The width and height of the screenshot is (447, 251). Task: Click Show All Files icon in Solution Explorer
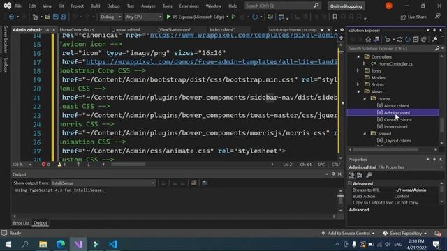[424, 39]
